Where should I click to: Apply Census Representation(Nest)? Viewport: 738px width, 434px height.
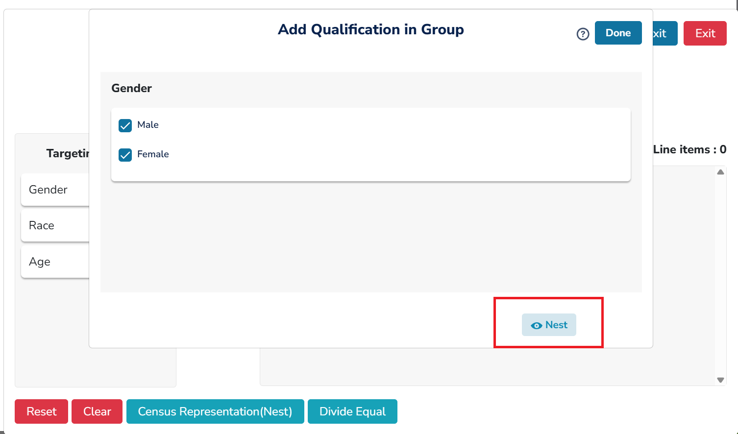point(215,411)
